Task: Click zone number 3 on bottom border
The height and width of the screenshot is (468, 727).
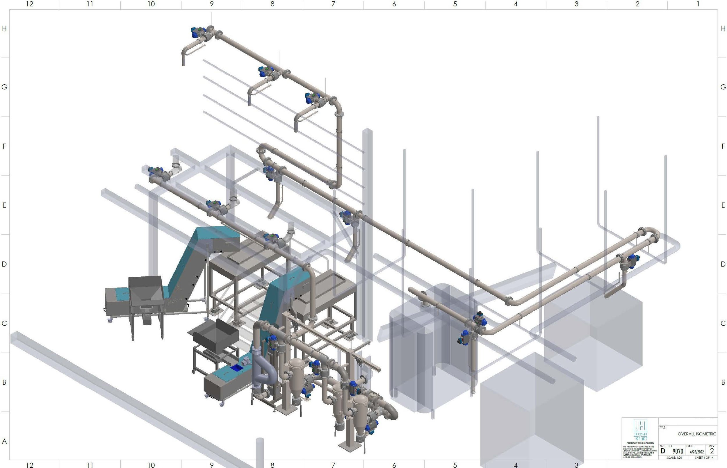Action: (x=576, y=465)
